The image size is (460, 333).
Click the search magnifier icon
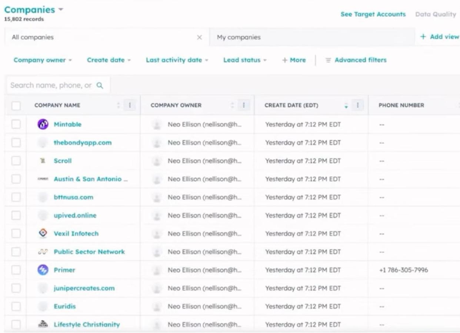tap(100, 85)
